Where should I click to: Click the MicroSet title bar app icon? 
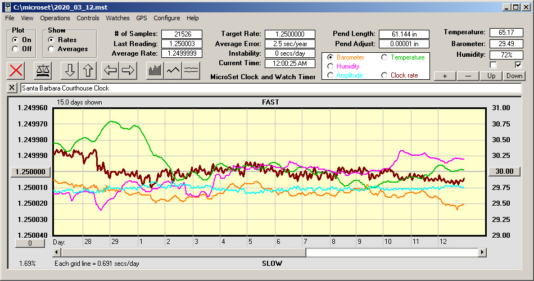click(7, 7)
